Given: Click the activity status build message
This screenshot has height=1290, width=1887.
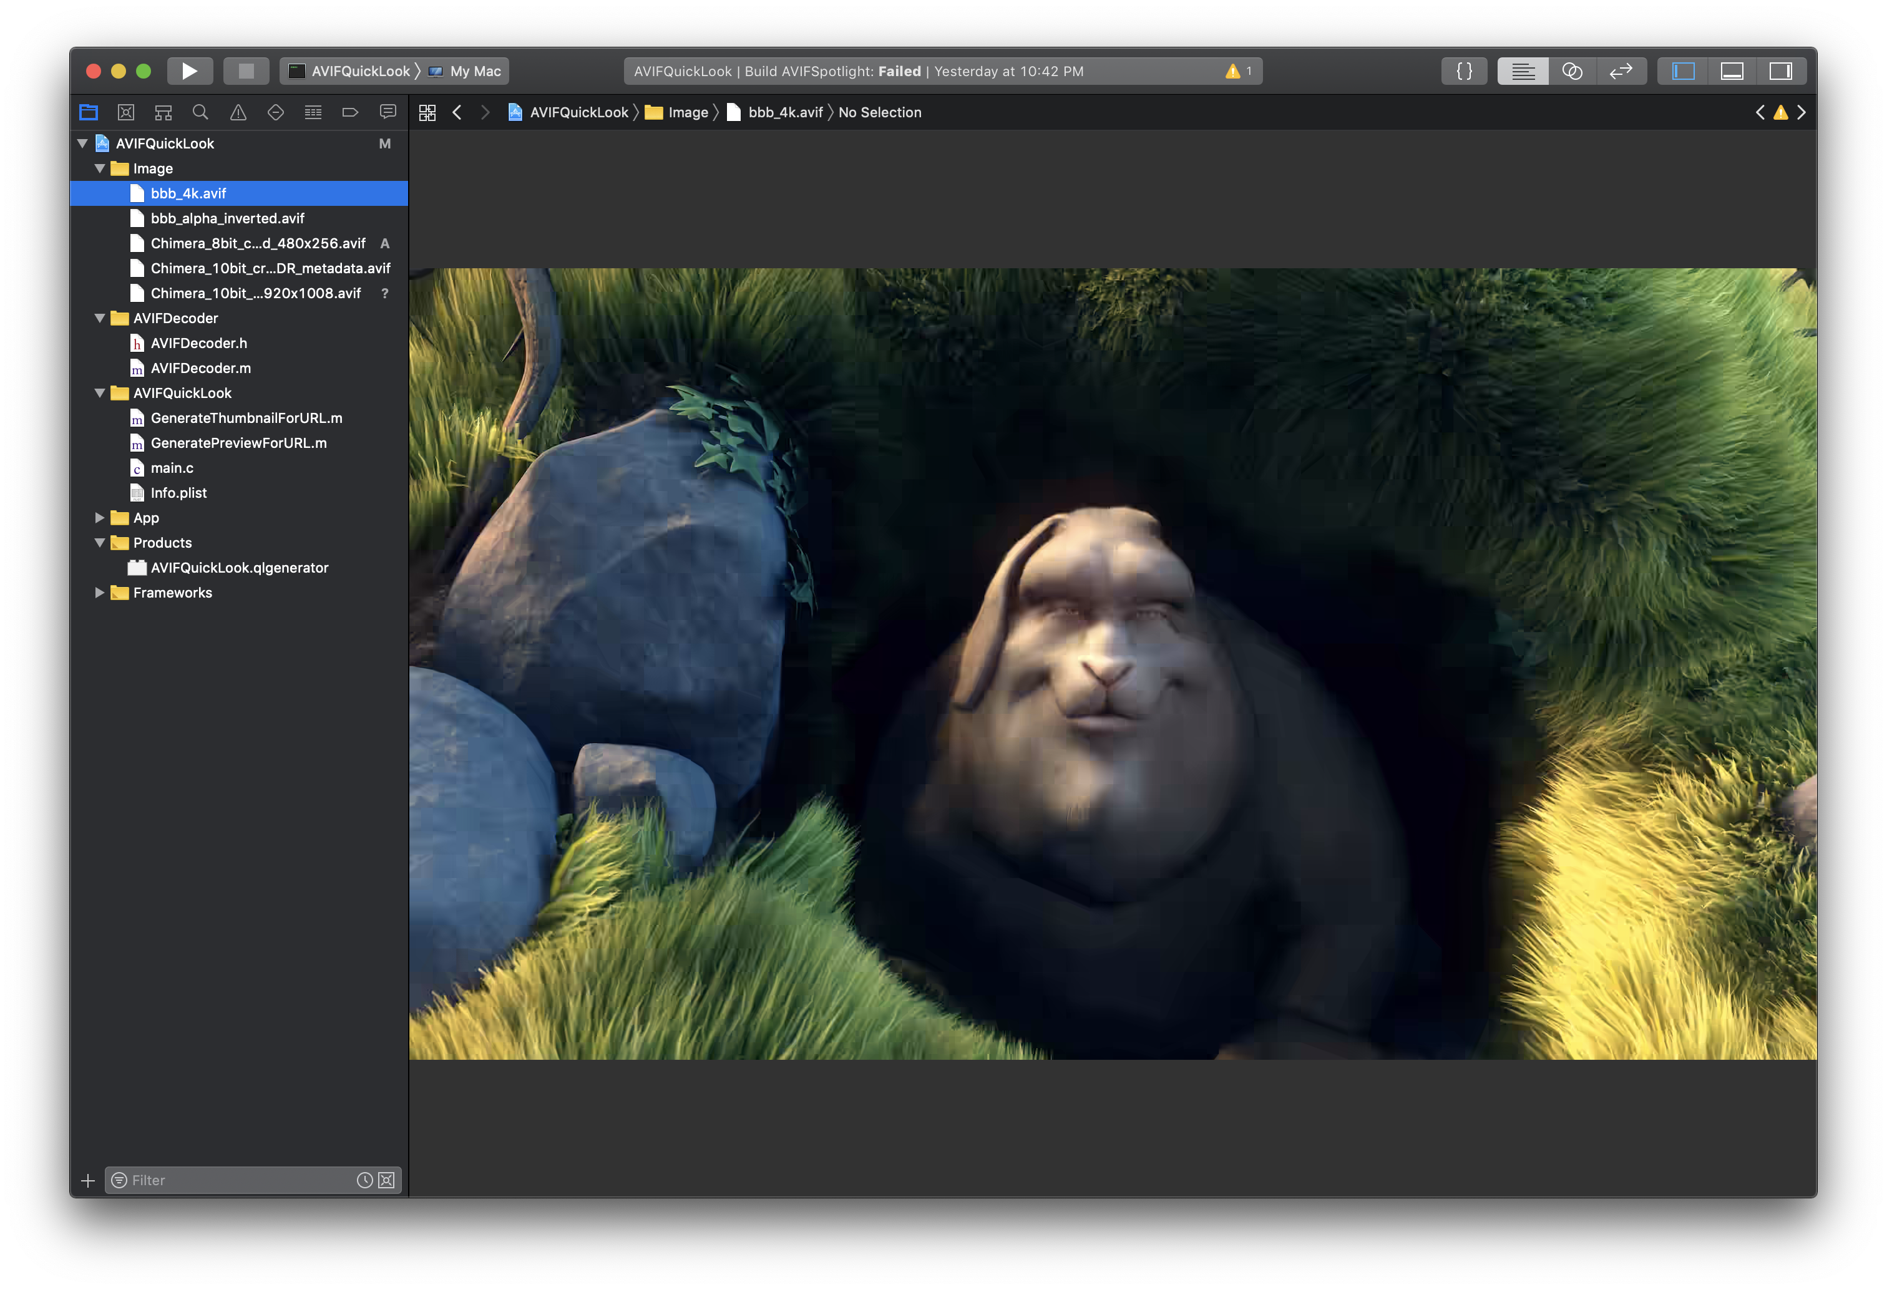Looking at the screenshot, I should point(858,72).
